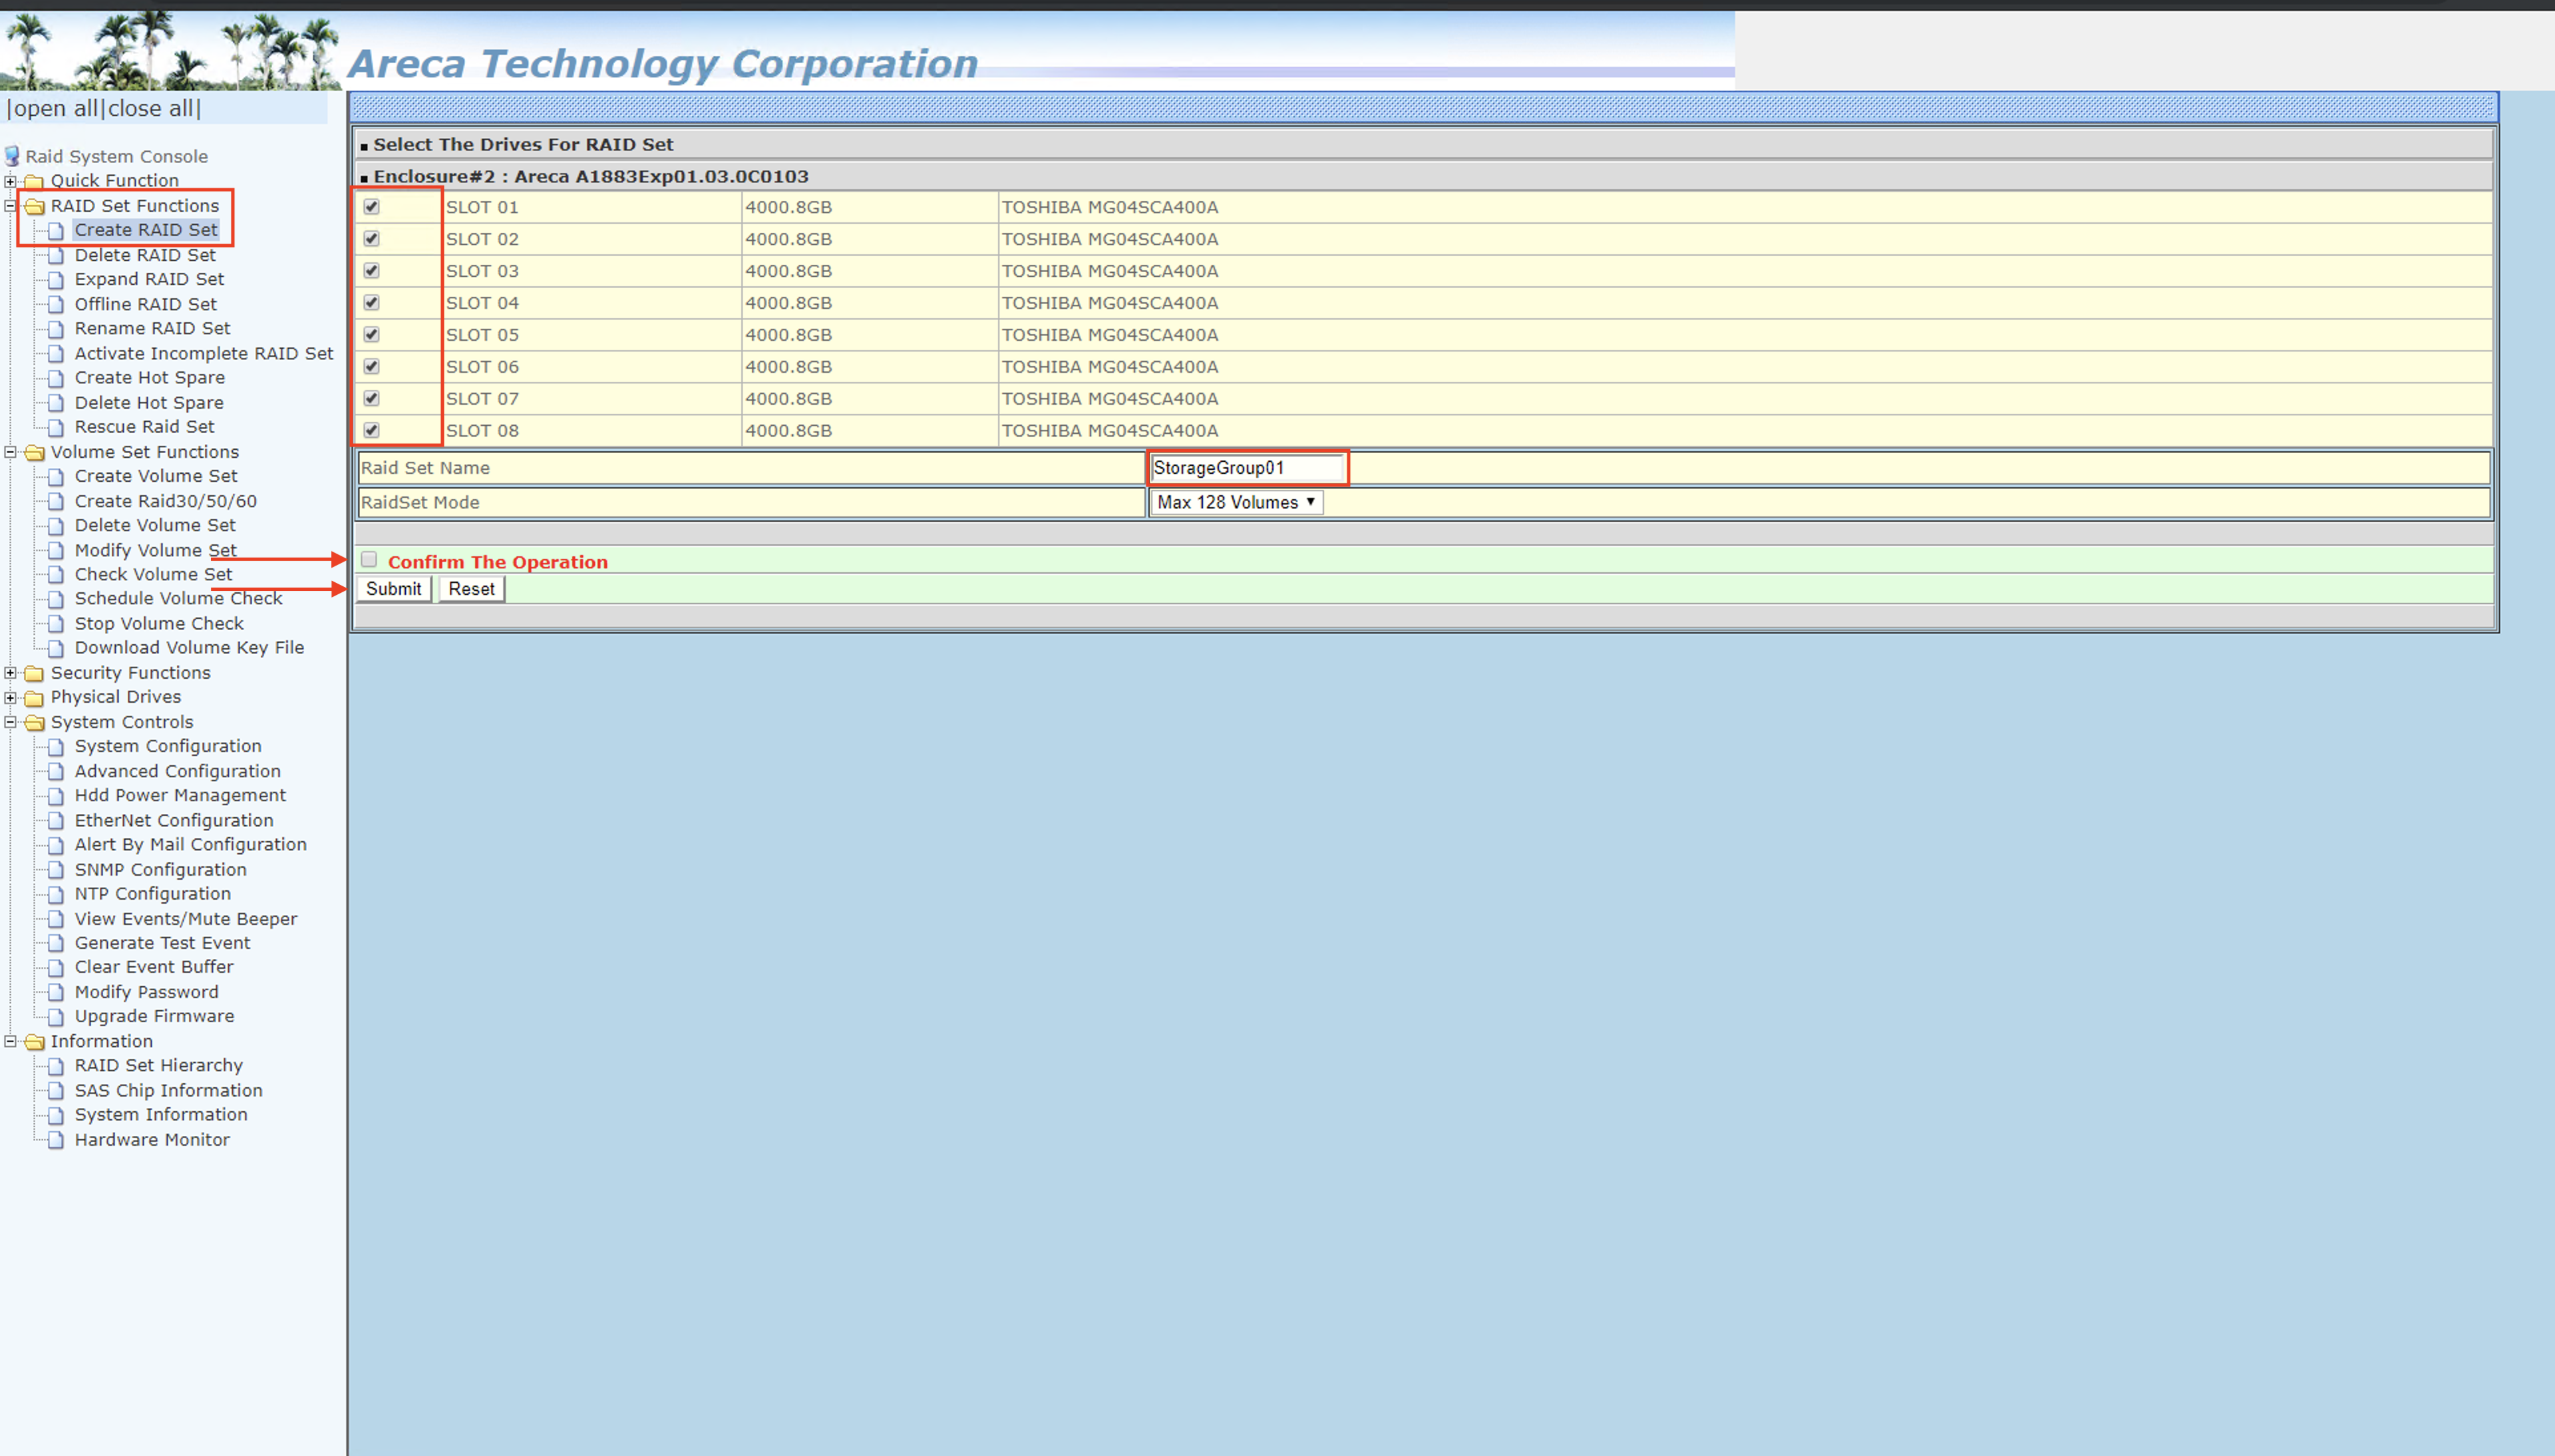Collapse the RAID Set Functions tree node
This screenshot has width=2555, height=1456.
click(x=10, y=206)
